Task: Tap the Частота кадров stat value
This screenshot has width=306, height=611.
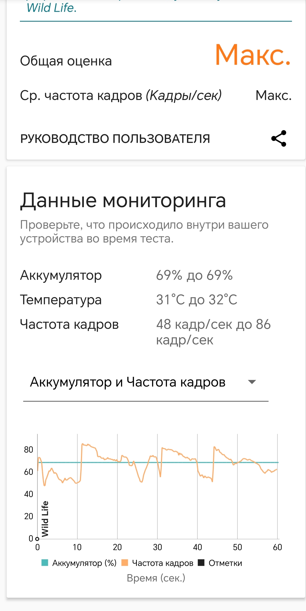Action: pos(213,332)
